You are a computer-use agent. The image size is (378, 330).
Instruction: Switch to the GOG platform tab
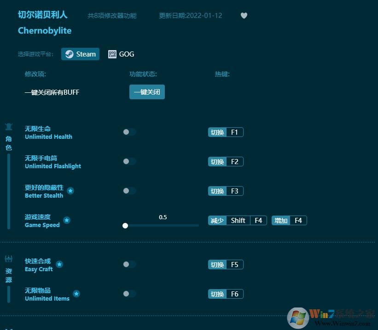(121, 54)
